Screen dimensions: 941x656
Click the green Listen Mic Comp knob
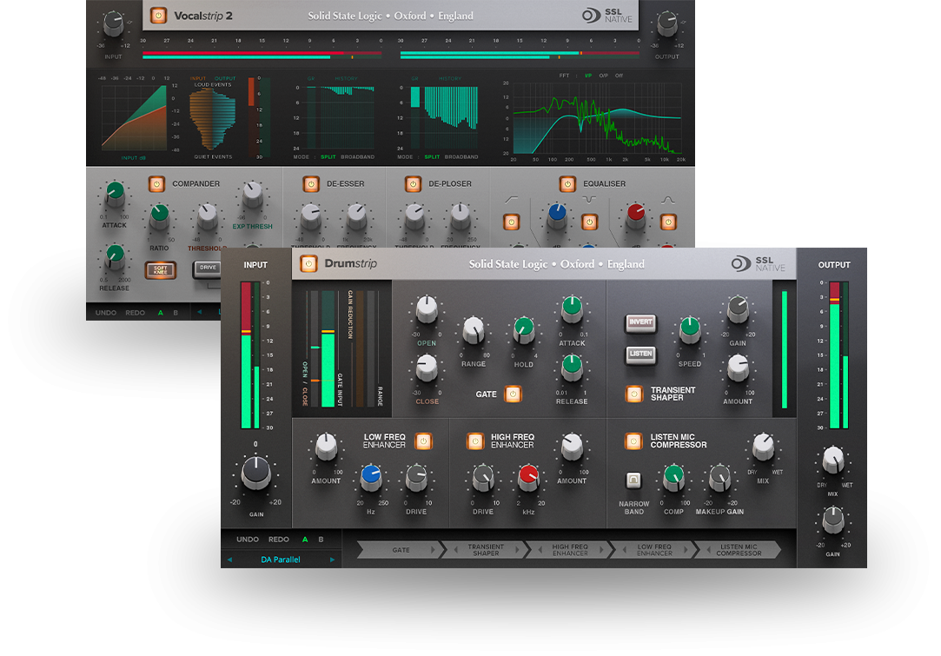tap(673, 477)
